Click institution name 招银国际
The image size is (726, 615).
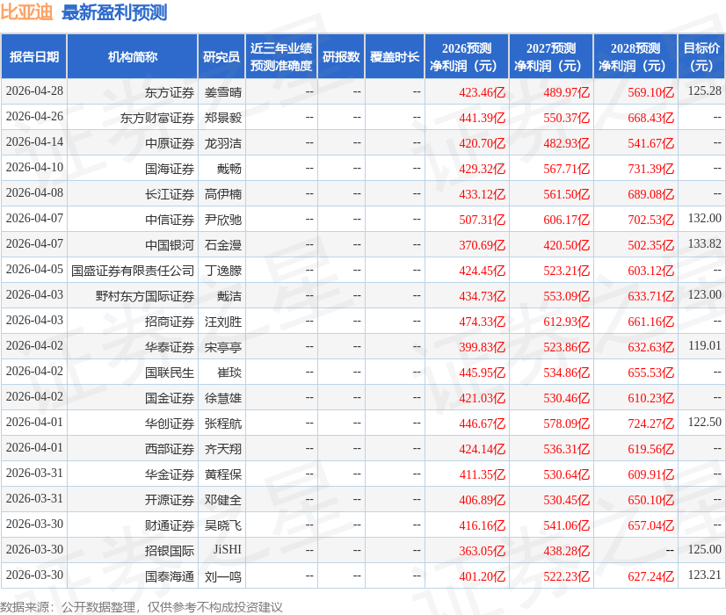pos(169,551)
